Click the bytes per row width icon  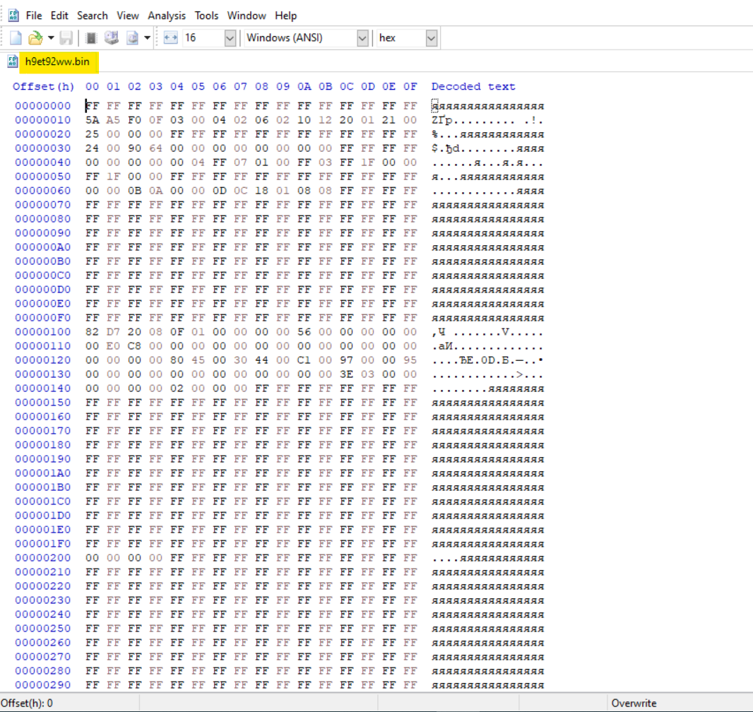click(x=170, y=38)
